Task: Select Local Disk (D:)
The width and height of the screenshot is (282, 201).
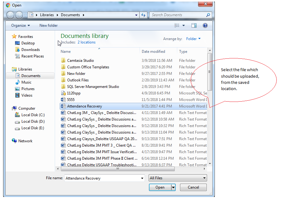Action: (30, 121)
